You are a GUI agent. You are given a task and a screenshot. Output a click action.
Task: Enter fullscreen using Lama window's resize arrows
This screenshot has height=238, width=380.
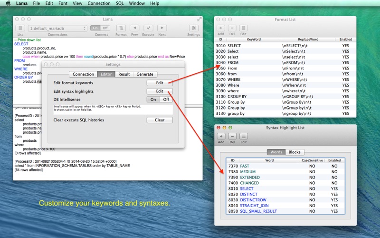(x=199, y=19)
